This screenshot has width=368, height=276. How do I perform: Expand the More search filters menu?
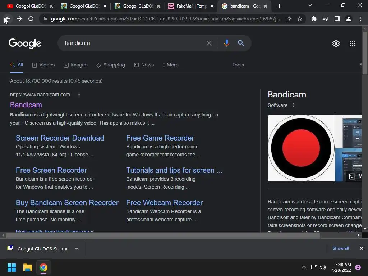coord(171,65)
